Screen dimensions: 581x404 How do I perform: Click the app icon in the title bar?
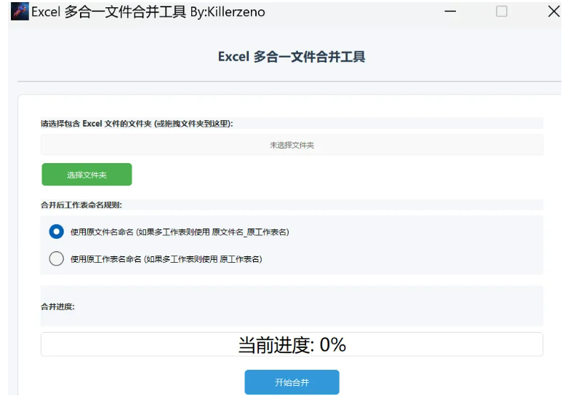click(x=20, y=11)
